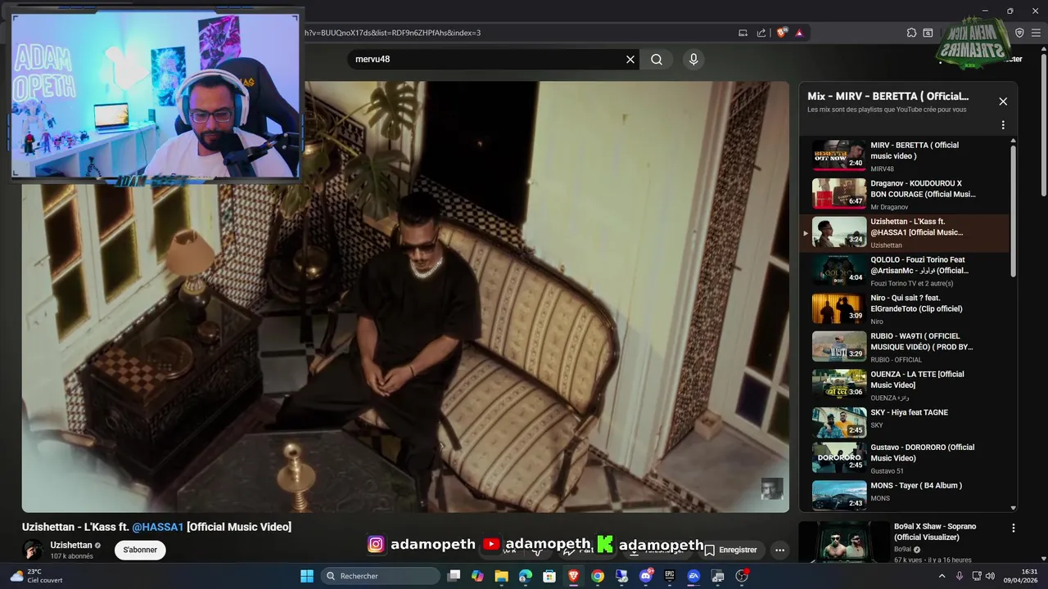Open Discord from the taskbar

pyautogui.click(x=646, y=576)
